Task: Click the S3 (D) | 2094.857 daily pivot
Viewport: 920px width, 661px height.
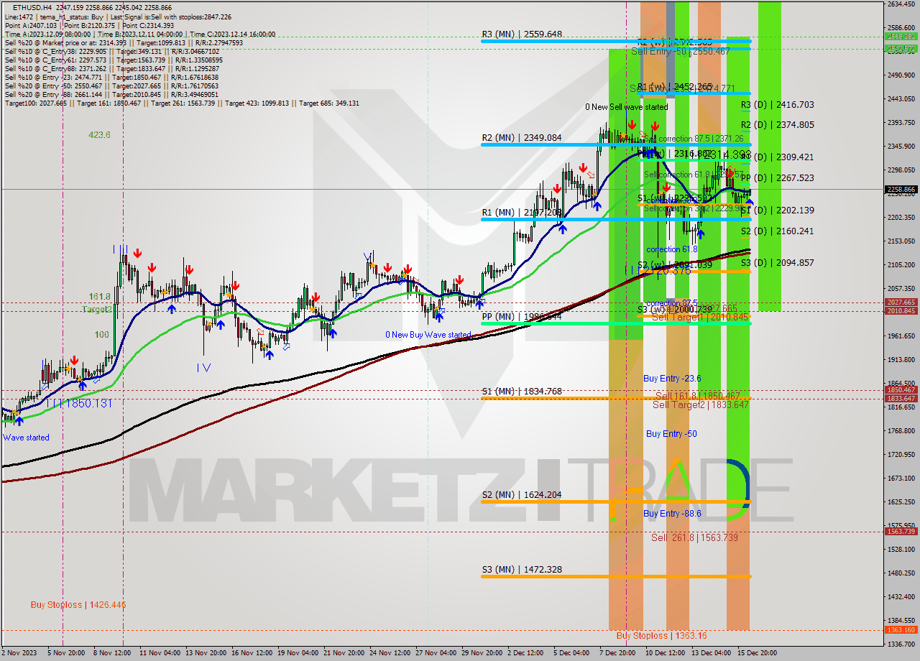Action: tap(778, 262)
